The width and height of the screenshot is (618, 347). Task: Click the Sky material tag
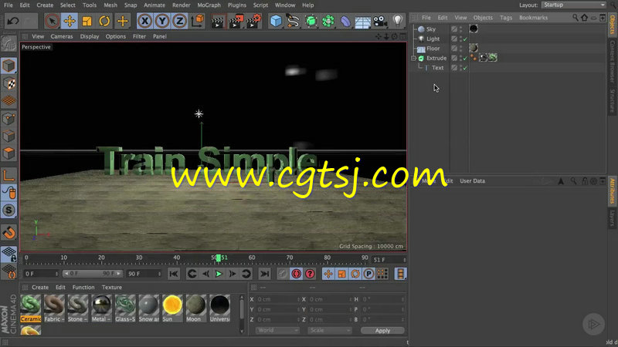pos(474,29)
